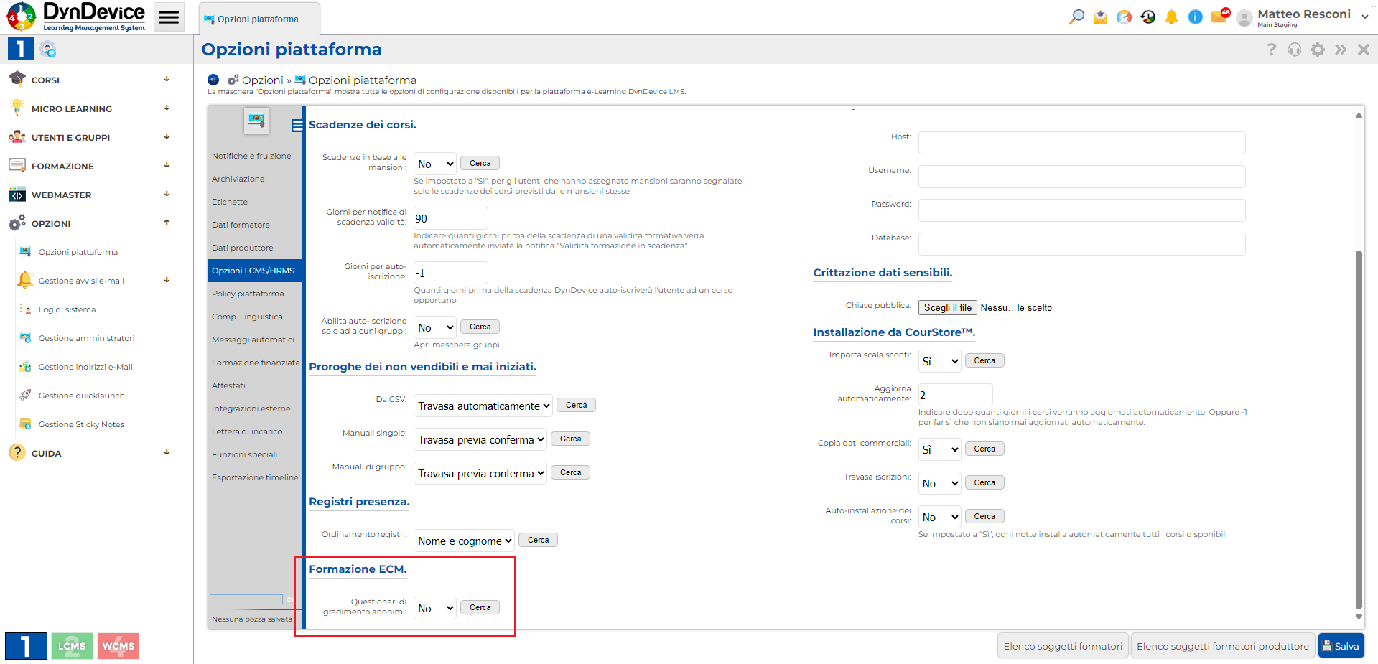Change the Da CSV travaso dropdown
The height and width of the screenshot is (664, 1378).
coord(482,406)
